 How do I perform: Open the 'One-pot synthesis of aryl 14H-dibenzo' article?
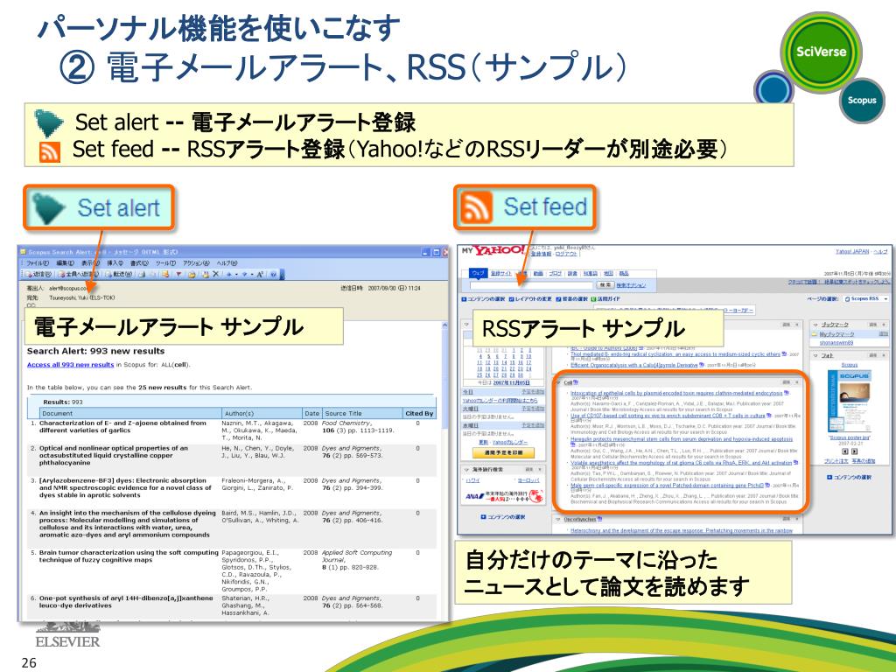click(x=126, y=602)
